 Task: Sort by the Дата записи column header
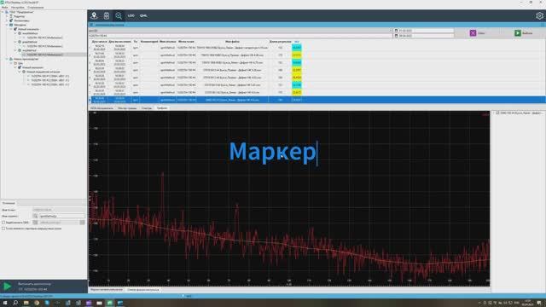coord(99,42)
